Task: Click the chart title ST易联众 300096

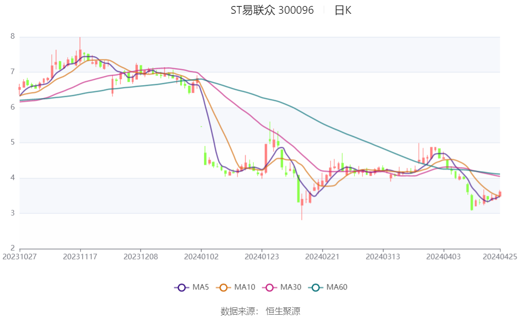Action: coord(272,10)
